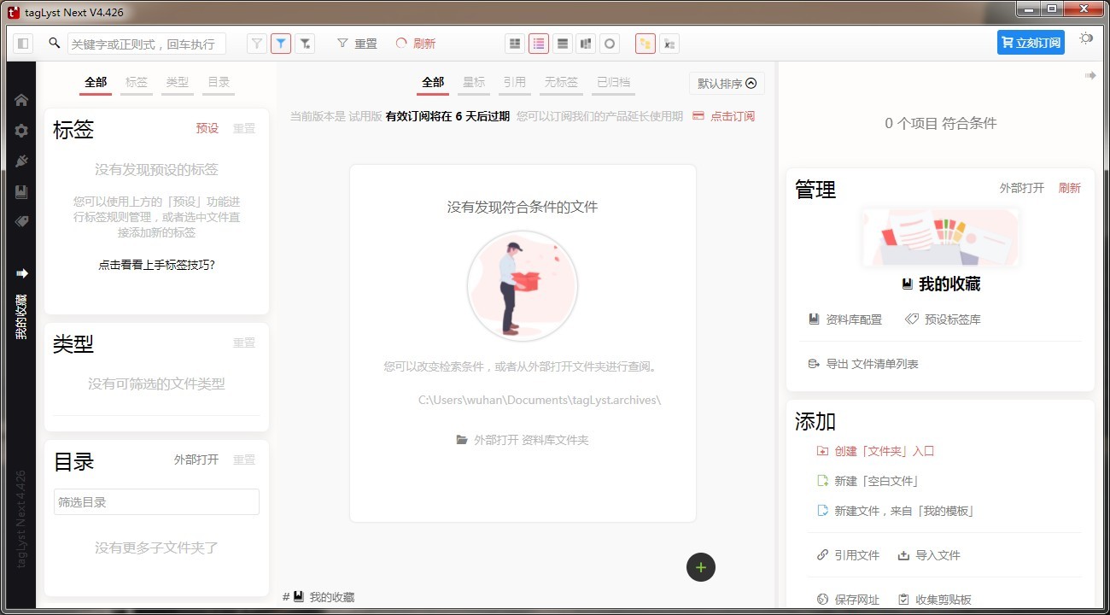This screenshot has height=615, width=1110.
Task: Toggle the colored tag display icon
Action: (x=645, y=43)
